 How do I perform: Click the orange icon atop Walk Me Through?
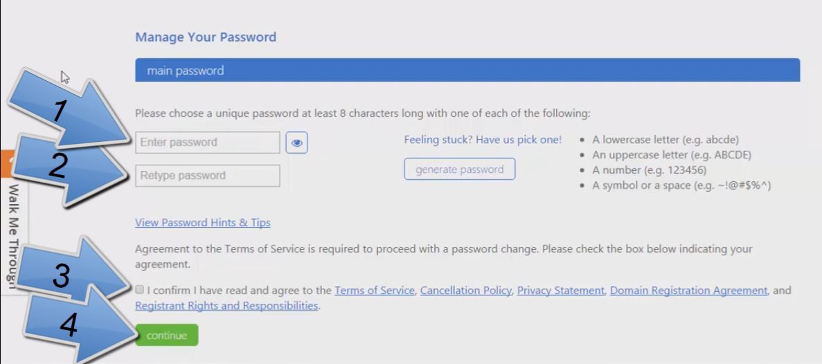coord(6,163)
